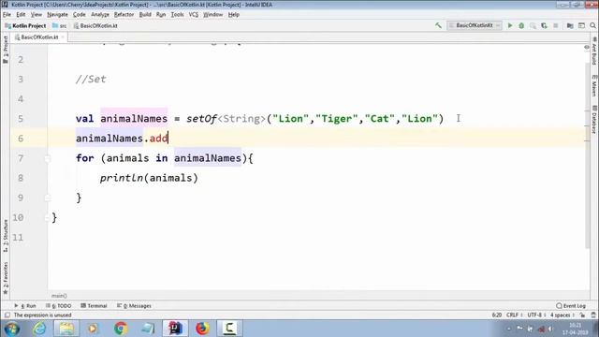Click the tool windows quick-access icon in status bar
Image resolution: width=599 pixels, height=337 pixels.
(x=7, y=315)
